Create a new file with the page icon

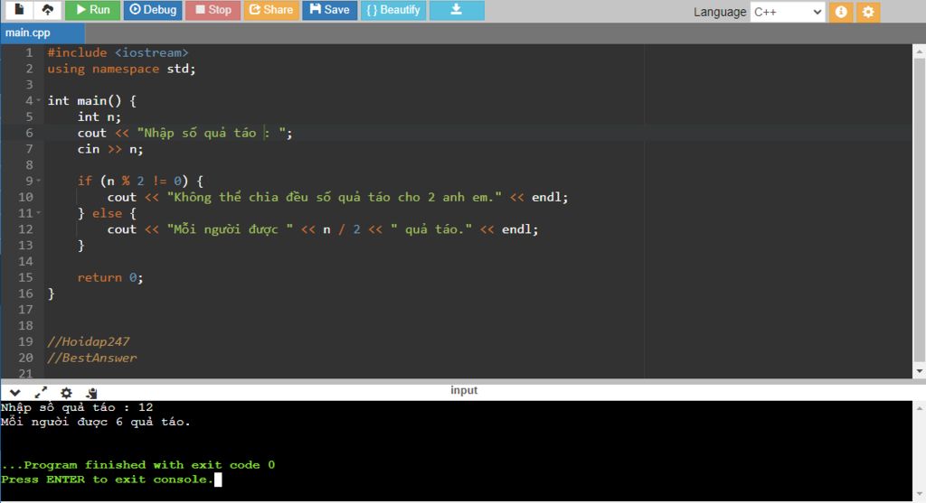(19, 9)
